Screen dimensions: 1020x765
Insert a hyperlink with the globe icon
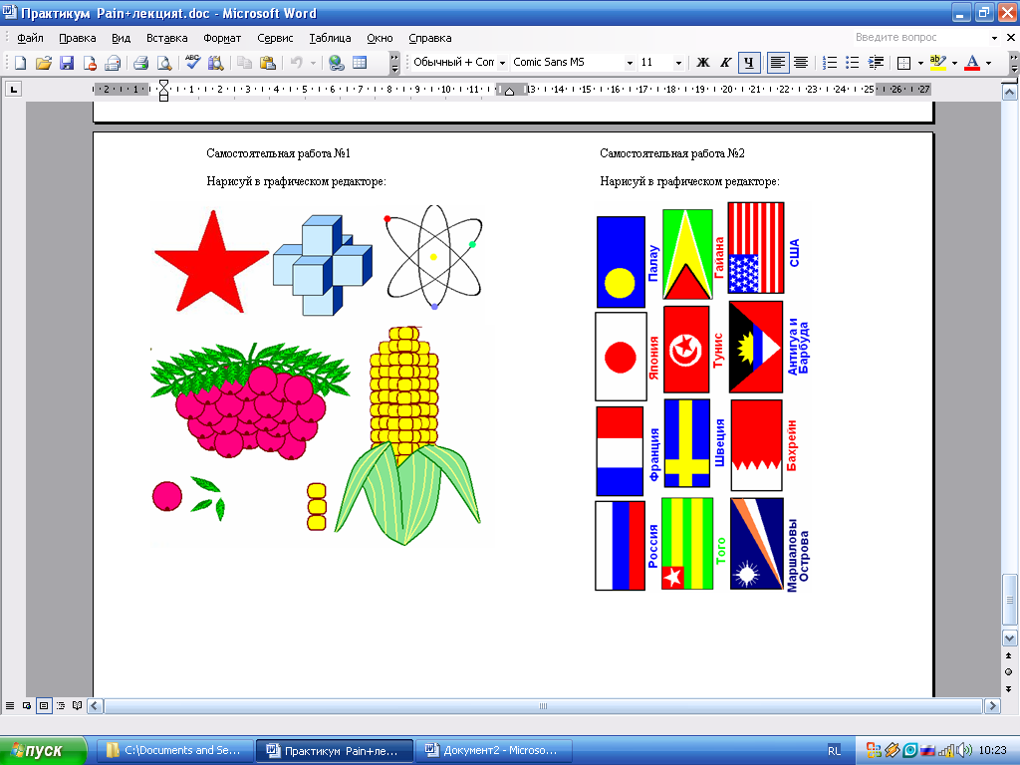336,63
